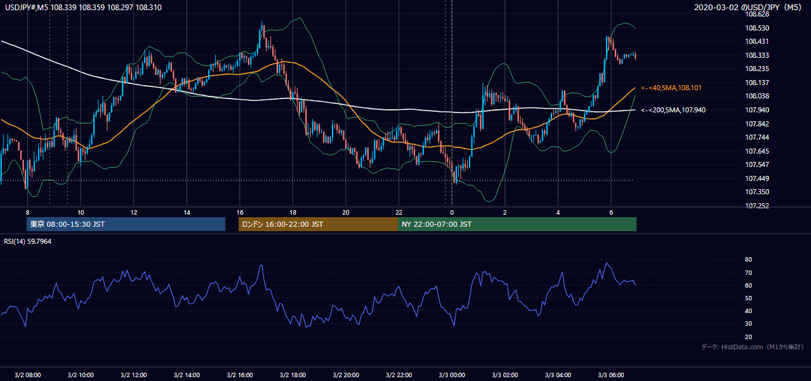Click the 3/2 14:00 date label

pos(187,375)
